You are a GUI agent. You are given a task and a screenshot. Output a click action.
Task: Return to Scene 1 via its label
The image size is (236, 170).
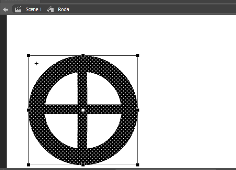pyautogui.click(x=34, y=9)
